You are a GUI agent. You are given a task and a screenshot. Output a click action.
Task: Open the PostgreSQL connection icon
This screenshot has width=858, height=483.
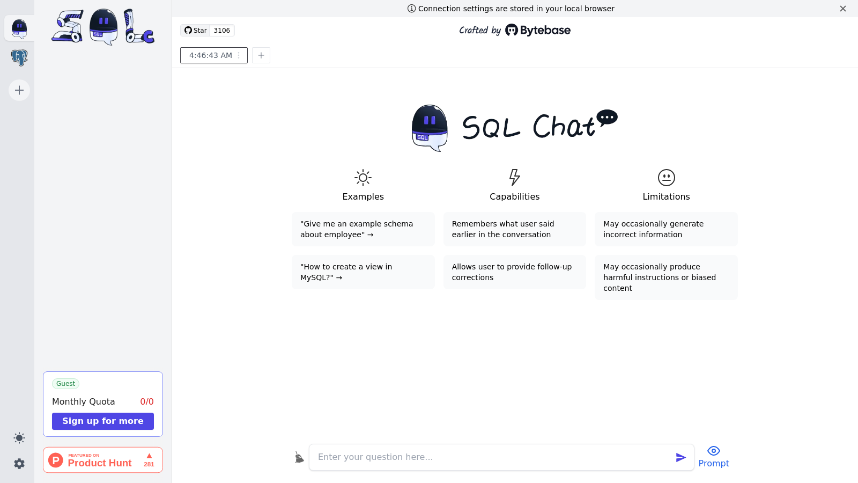coord(19,57)
